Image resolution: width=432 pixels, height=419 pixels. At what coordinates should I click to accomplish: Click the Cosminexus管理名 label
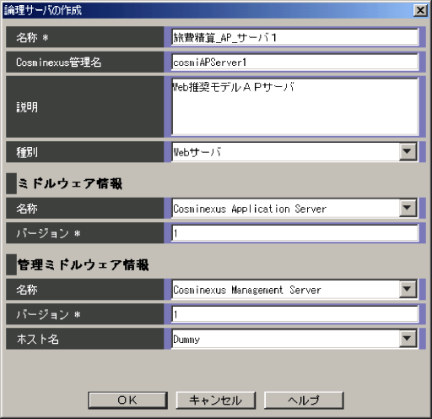point(59,62)
